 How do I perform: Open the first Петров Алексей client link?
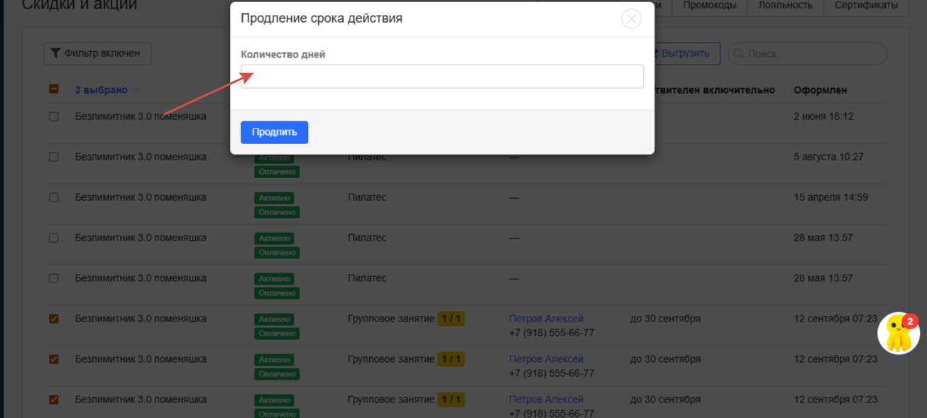click(x=546, y=319)
